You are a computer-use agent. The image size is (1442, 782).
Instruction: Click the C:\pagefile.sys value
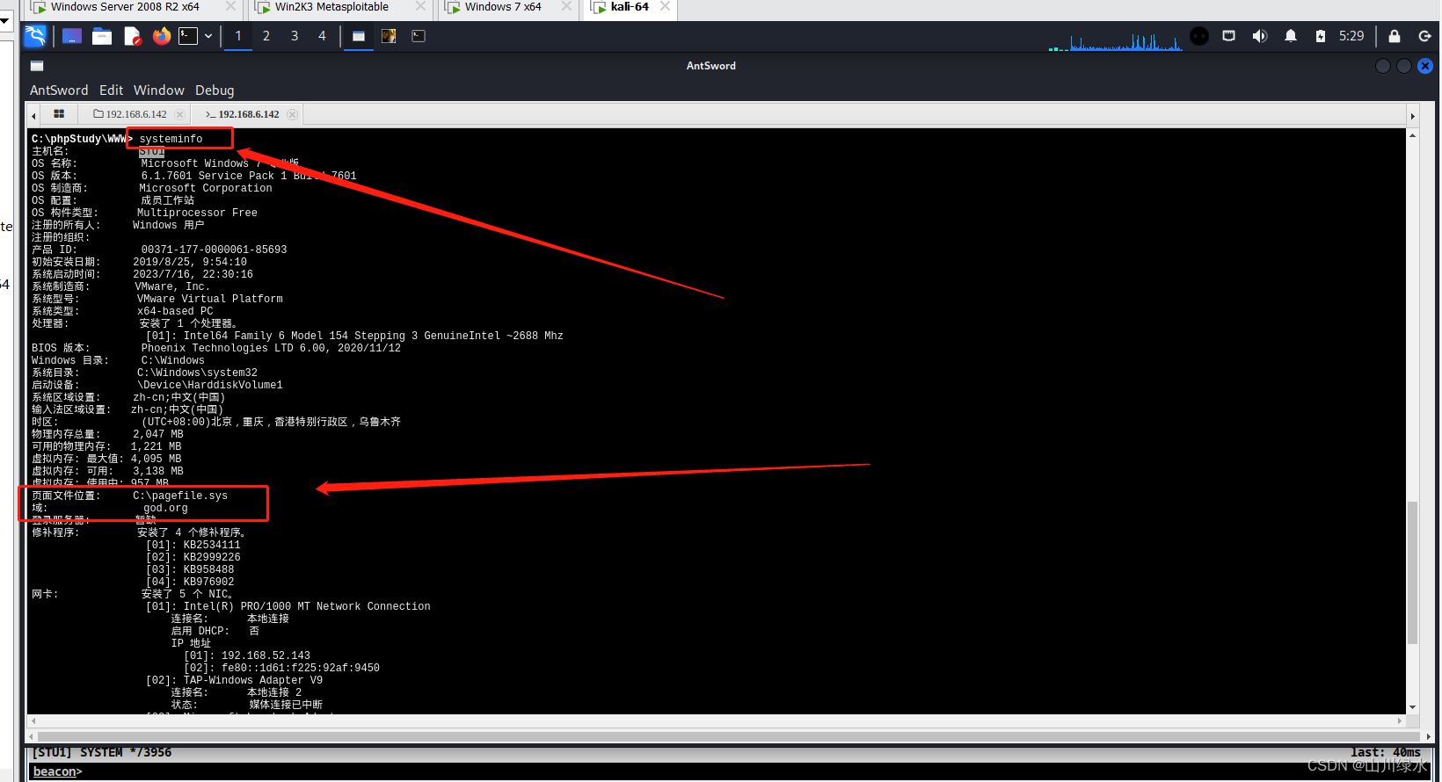(x=180, y=496)
